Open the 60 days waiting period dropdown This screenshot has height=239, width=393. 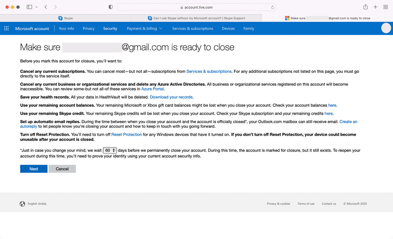[110, 150]
